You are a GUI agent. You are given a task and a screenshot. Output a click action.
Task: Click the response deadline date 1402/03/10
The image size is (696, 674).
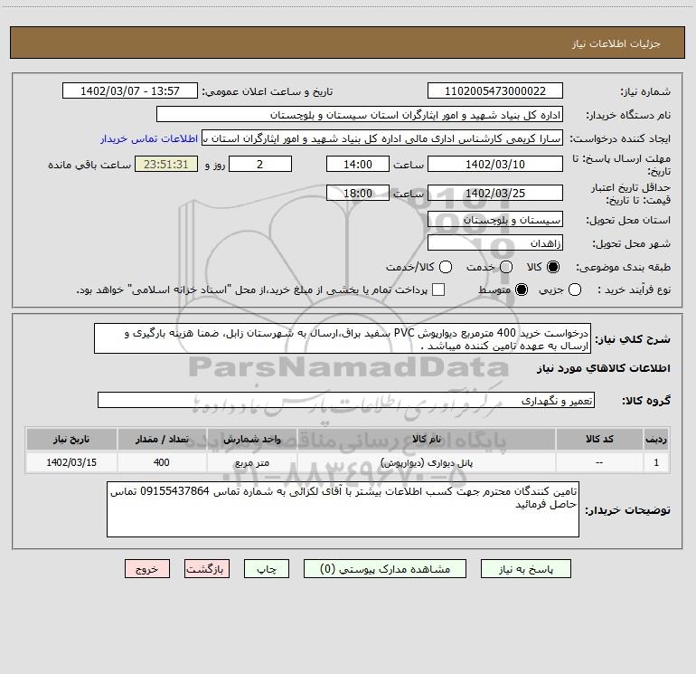495,164
